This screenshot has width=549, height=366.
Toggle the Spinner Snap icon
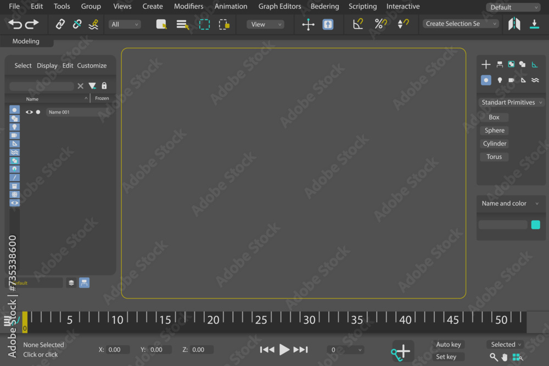403,24
